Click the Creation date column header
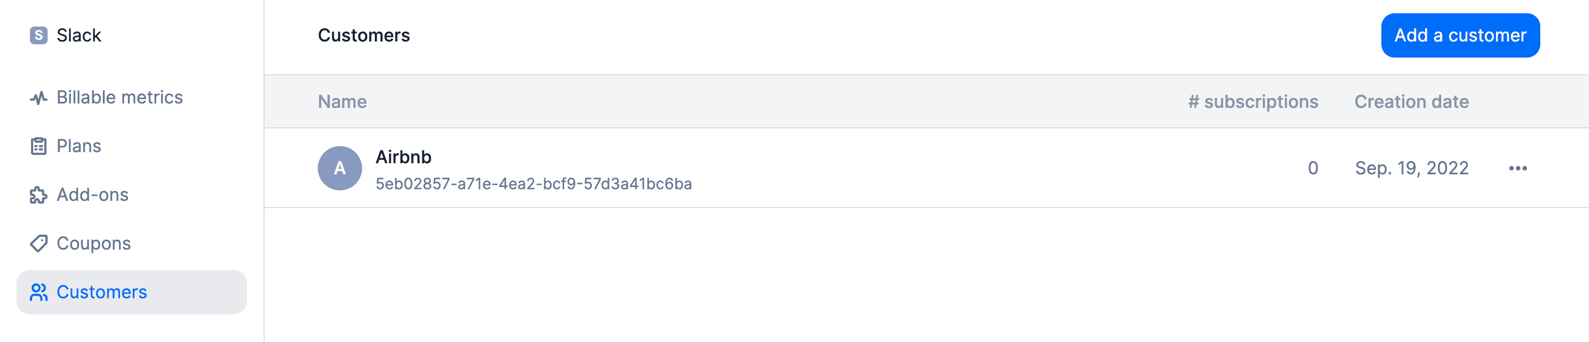 point(1411,102)
